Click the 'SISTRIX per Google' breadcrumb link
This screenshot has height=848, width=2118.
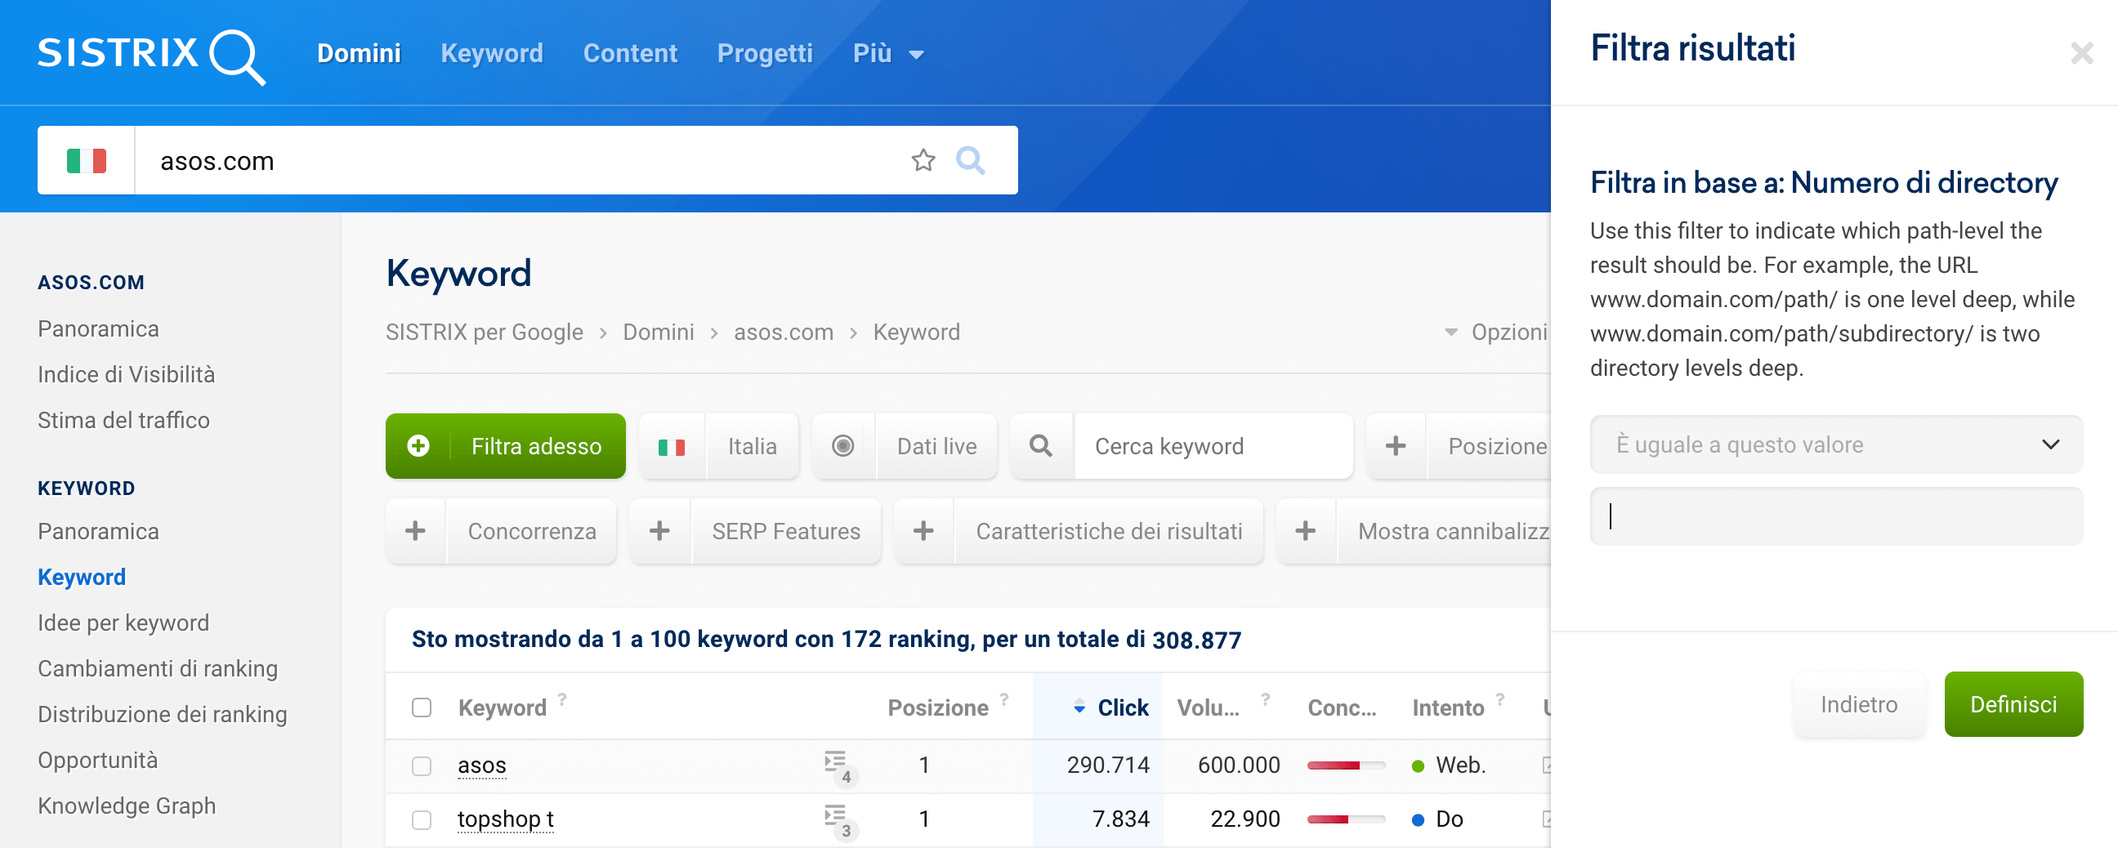coord(485,332)
